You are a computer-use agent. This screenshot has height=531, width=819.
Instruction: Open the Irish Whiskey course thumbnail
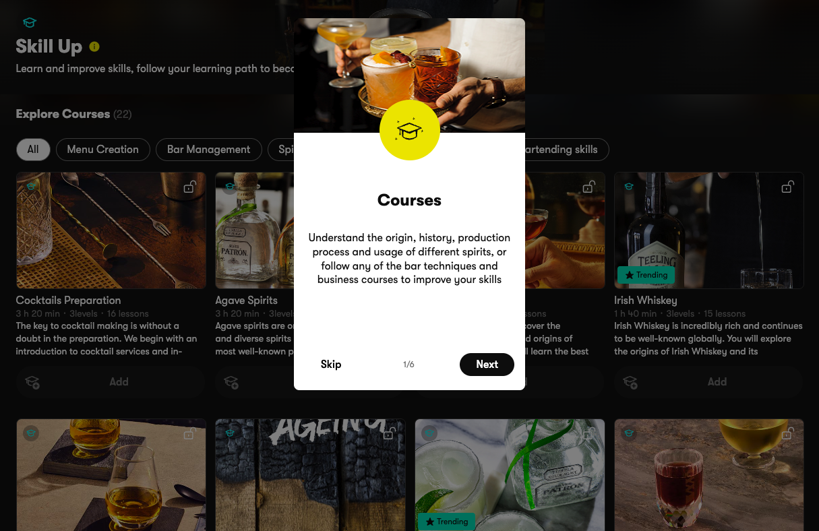[708, 230]
